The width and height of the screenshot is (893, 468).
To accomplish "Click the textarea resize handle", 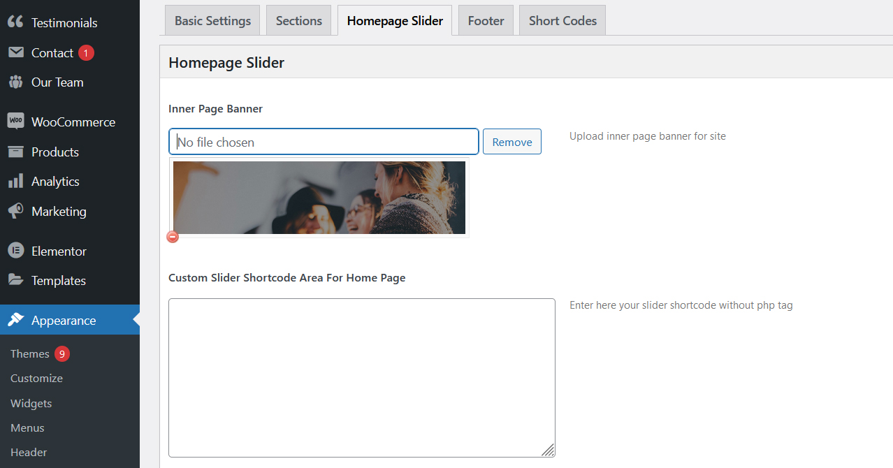I will point(549,451).
